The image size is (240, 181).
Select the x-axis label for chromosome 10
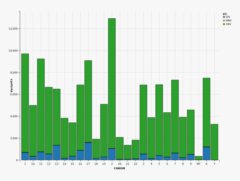coord(33,164)
